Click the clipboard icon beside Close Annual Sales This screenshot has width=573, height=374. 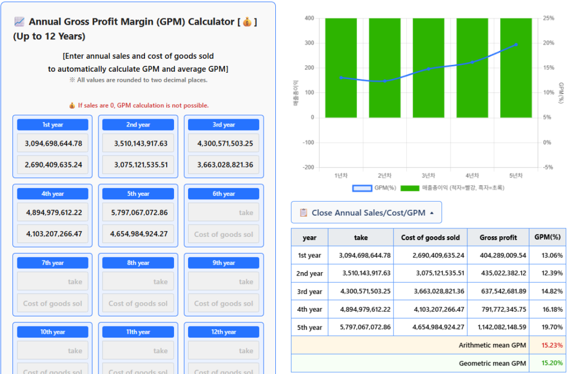point(304,213)
